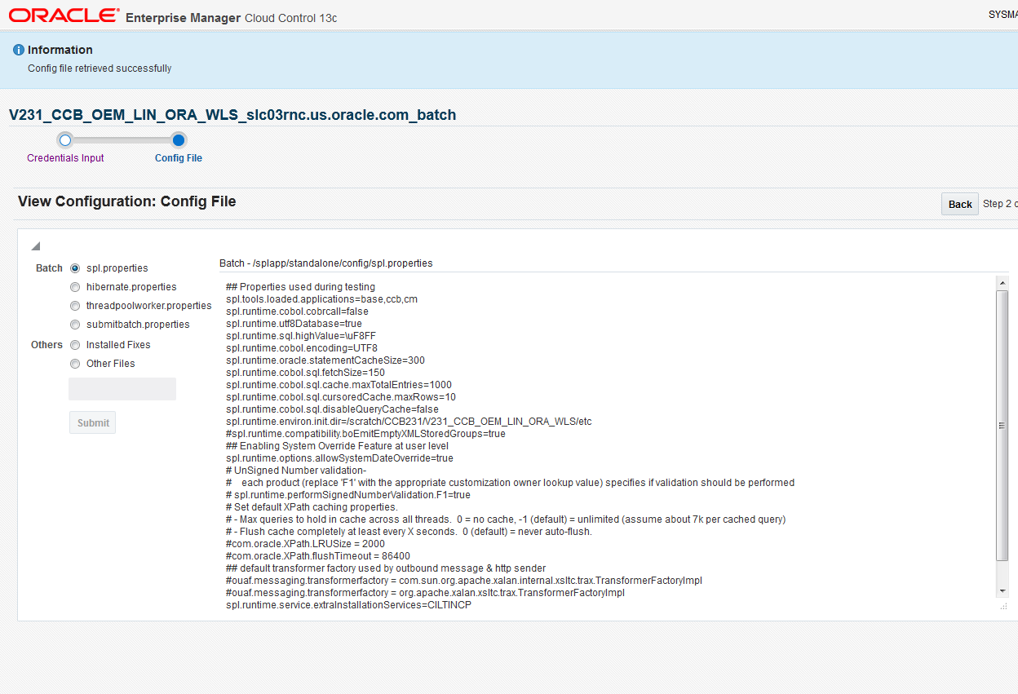Click the Config File step circle
This screenshot has width=1018, height=694.
tap(179, 140)
